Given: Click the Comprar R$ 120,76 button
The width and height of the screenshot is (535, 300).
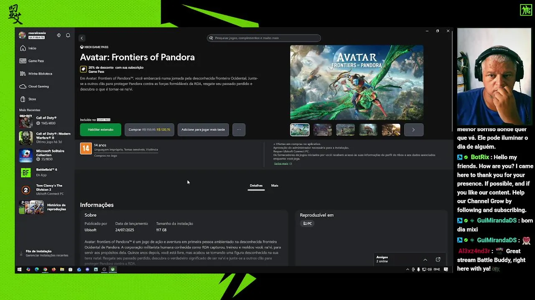Looking at the screenshot, I should tap(149, 130).
